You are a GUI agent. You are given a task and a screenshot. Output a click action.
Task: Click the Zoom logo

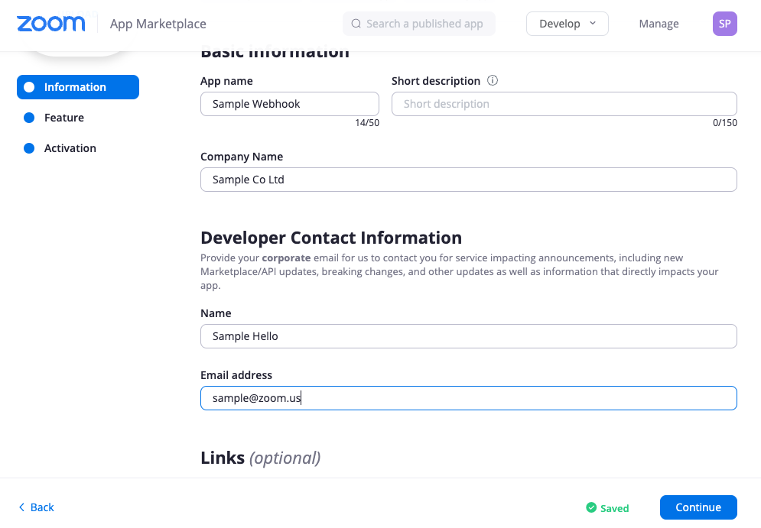tap(50, 24)
